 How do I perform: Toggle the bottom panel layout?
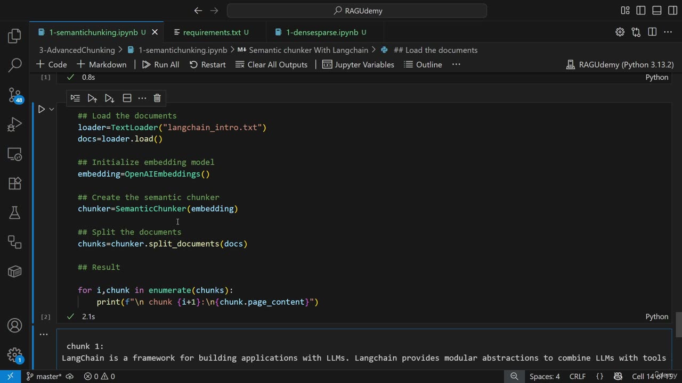pos(657,11)
